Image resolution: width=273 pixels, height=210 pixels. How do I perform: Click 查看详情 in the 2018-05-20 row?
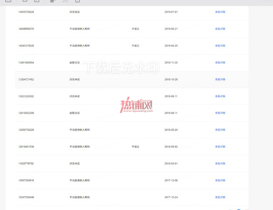point(220,130)
